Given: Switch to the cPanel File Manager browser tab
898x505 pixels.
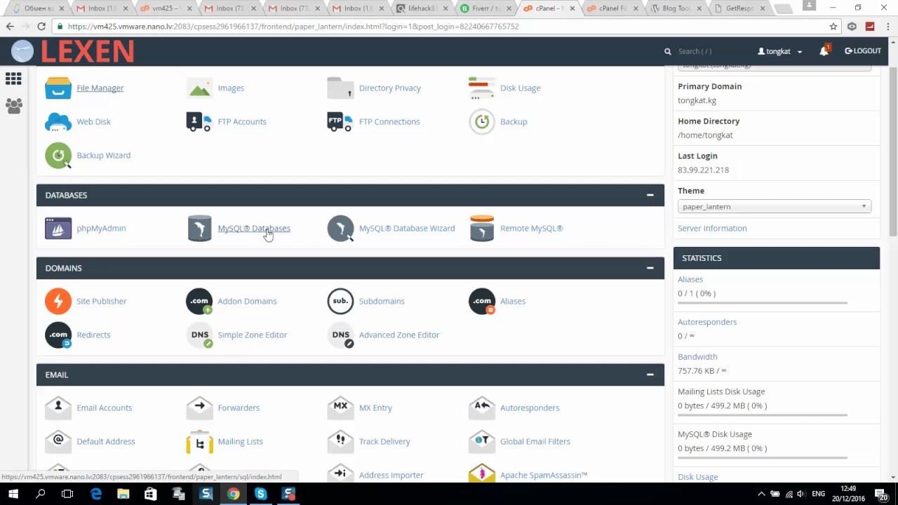Looking at the screenshot, I should pos(611,8).
